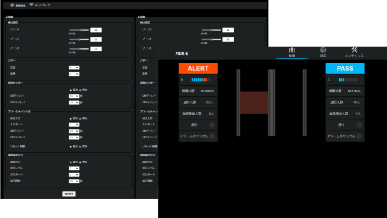
Task: Adjust the ゾーン2 sensitivity slider in left unit
Action: point(79,49)
